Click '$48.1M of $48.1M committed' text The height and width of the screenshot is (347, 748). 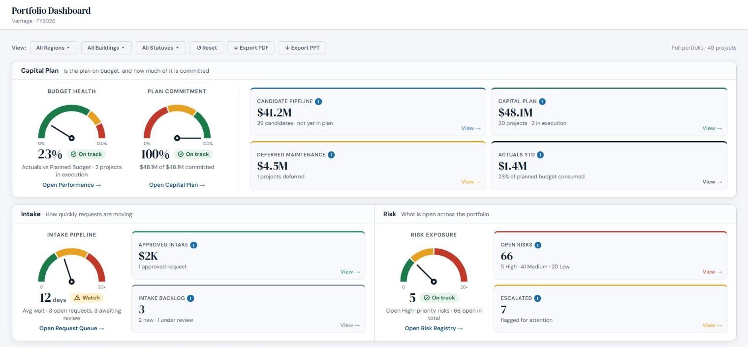(x=177, y=167)
